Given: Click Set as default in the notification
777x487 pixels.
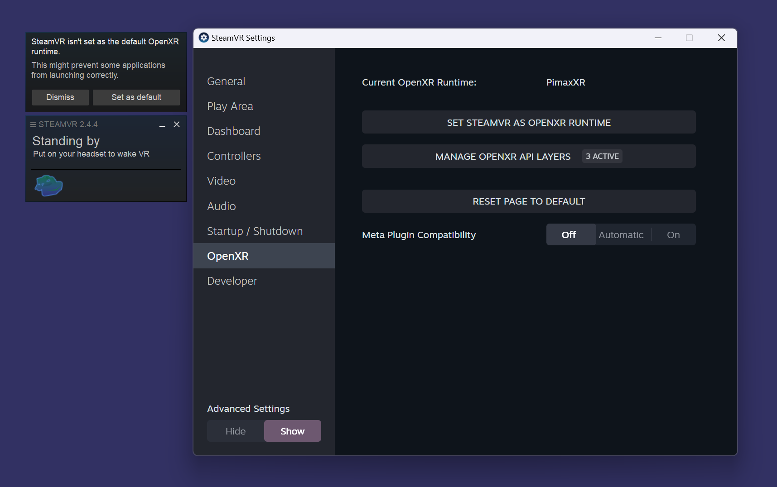Looking at the screenshot, I should 136,97.
